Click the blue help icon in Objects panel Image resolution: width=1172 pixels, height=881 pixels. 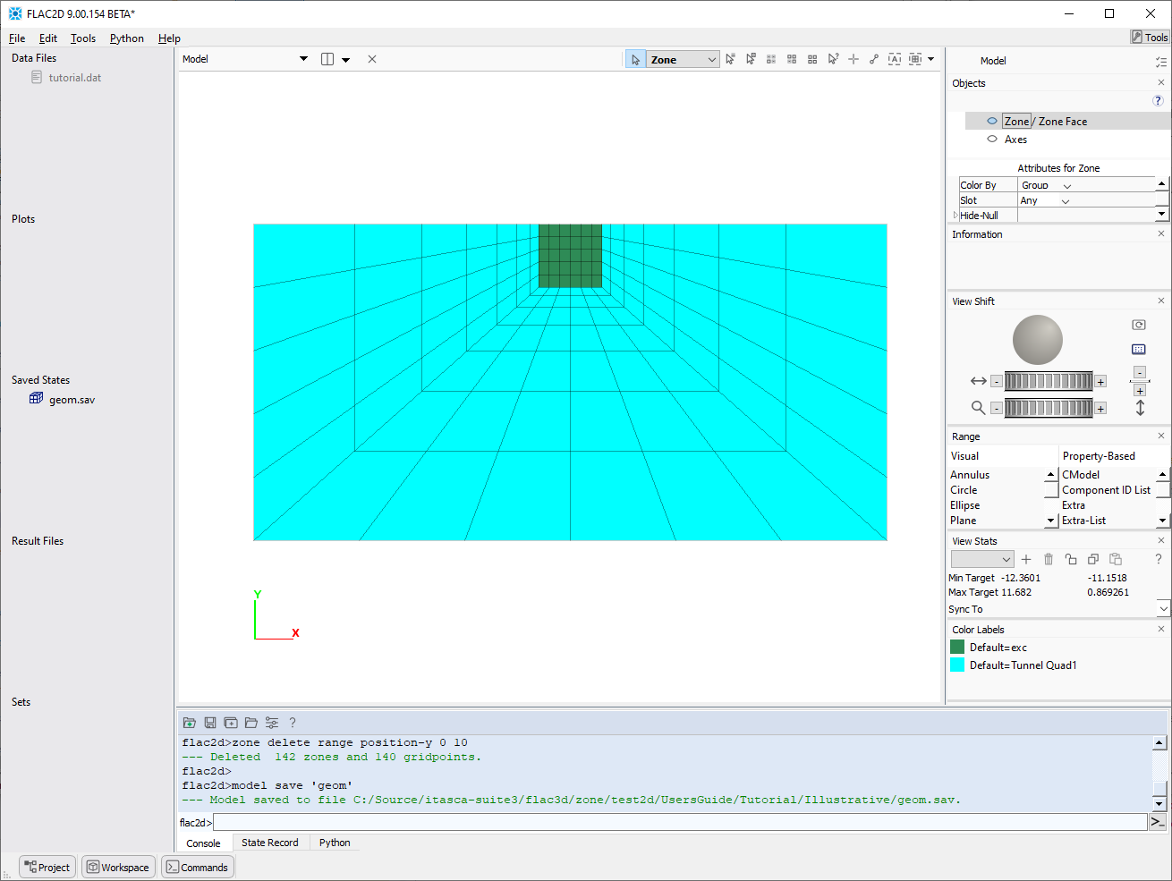(1158, 101)
